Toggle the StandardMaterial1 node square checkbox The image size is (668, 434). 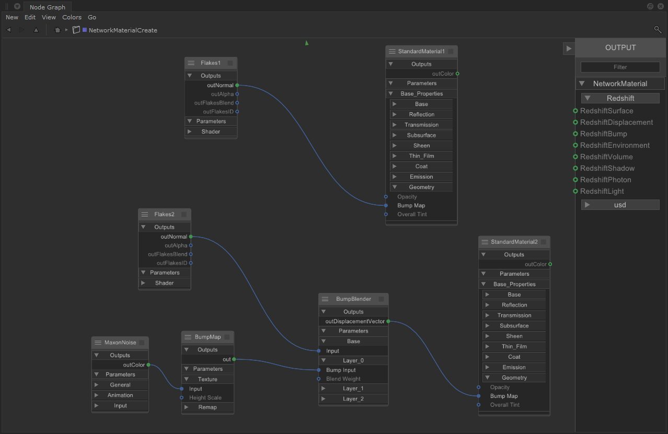(451, 52)
